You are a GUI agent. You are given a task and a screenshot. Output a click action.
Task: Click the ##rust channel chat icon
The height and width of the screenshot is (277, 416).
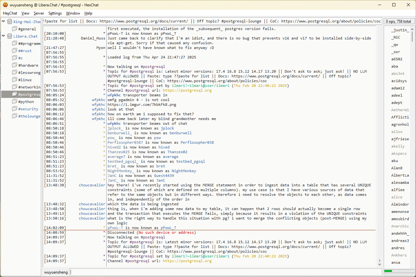pos(15,51)
